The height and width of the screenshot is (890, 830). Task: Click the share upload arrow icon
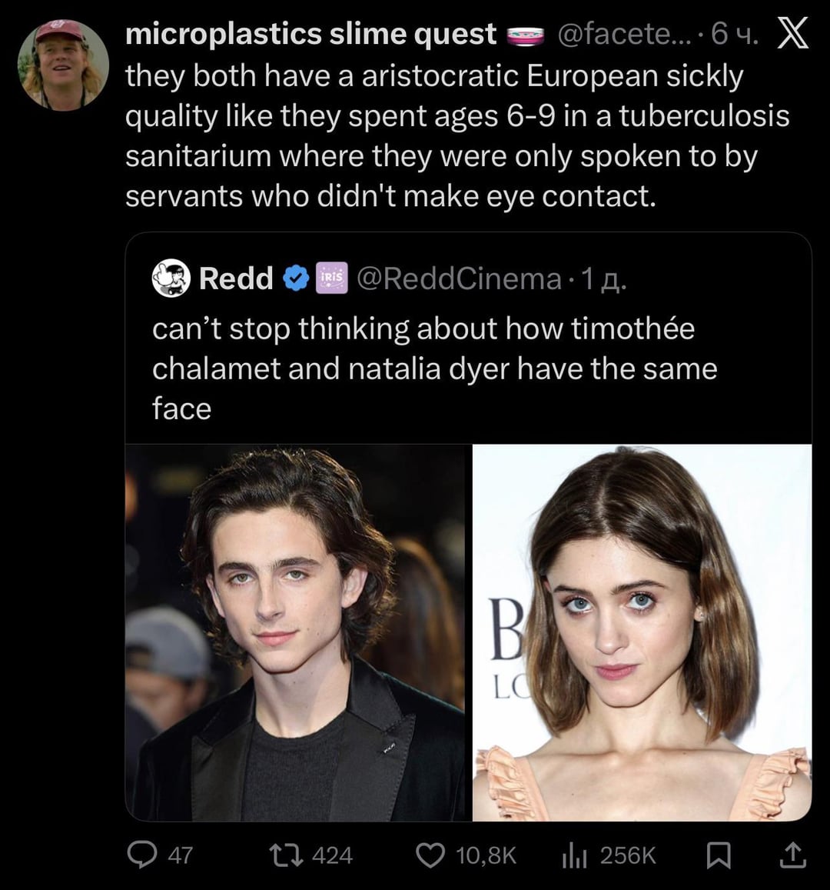point(794,855)
